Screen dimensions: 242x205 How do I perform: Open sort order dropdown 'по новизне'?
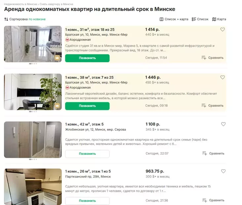point(37,19)
